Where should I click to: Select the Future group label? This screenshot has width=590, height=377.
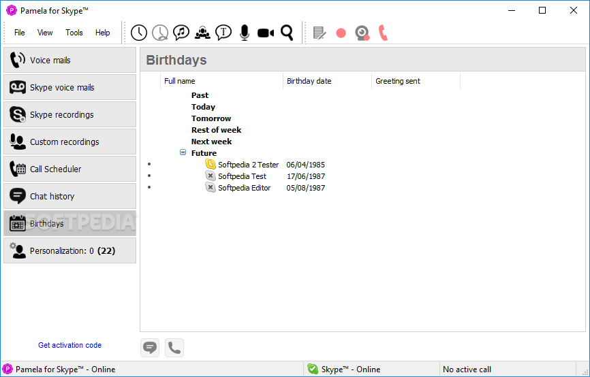pyautogui.click(x=204, y=153)
